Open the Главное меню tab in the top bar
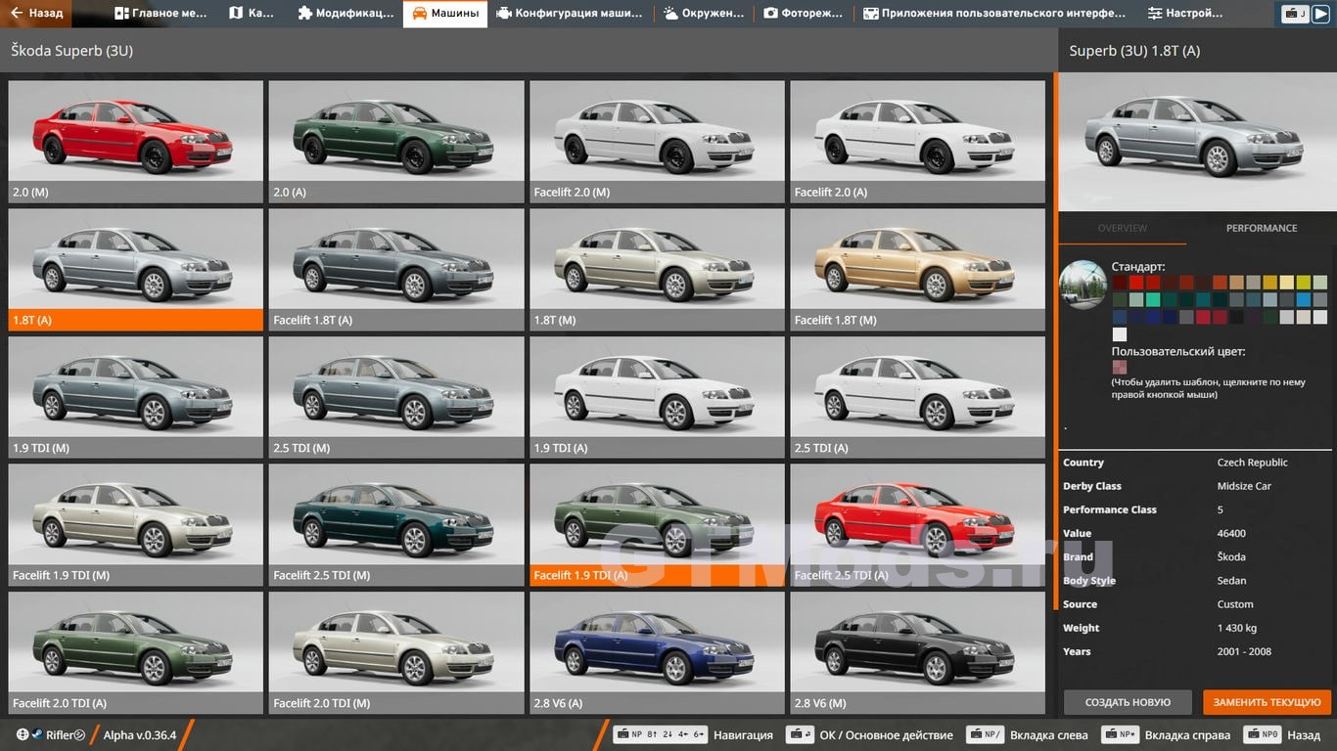Screen dimensions: 1337x751 pos(161,14)
